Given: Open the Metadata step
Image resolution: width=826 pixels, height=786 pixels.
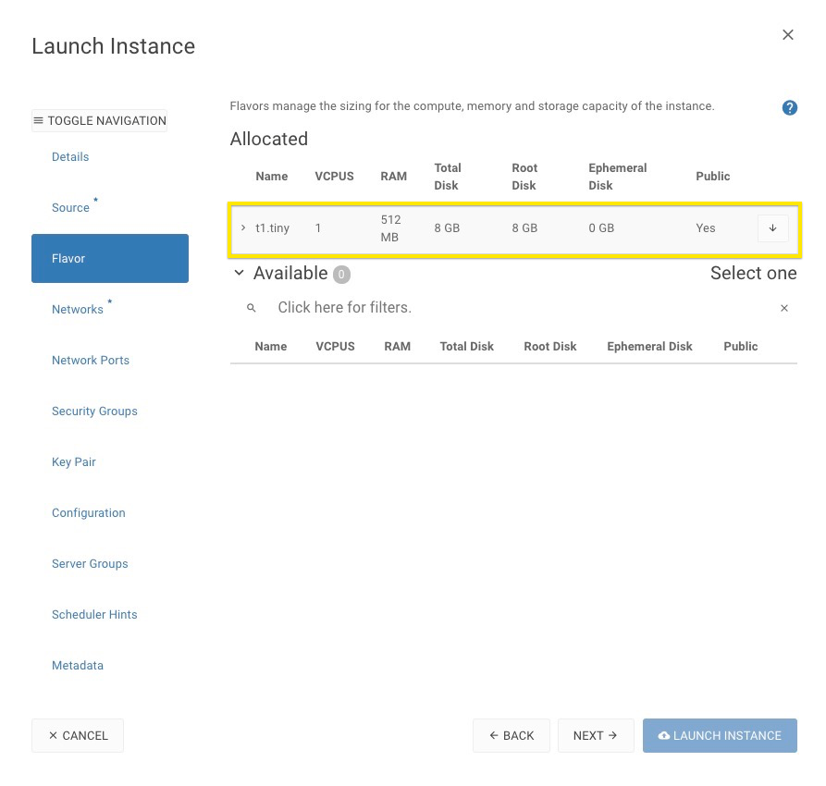Looking at the screenshot, I should point(78,666).
